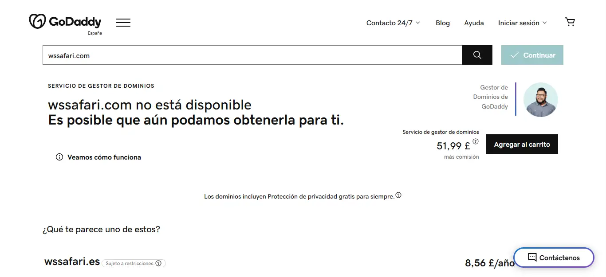Viewport: 606px width, 277px height.
Task: Click the GoDaddy logo
Action: click(x=65, y=22)
